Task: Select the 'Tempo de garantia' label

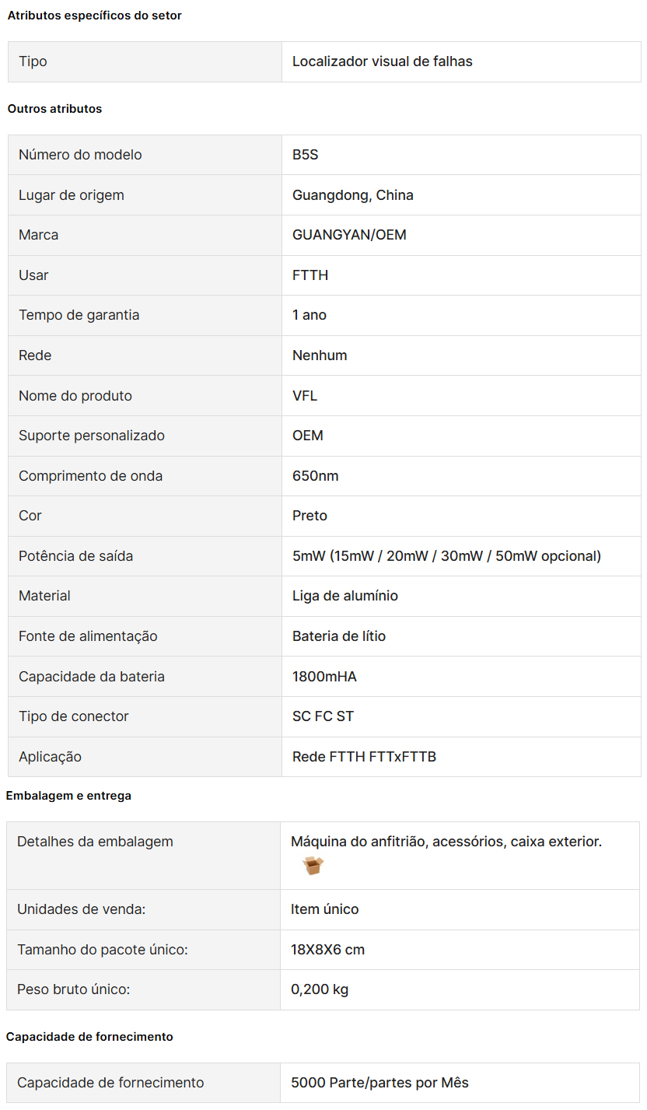Action: point(79,315)
